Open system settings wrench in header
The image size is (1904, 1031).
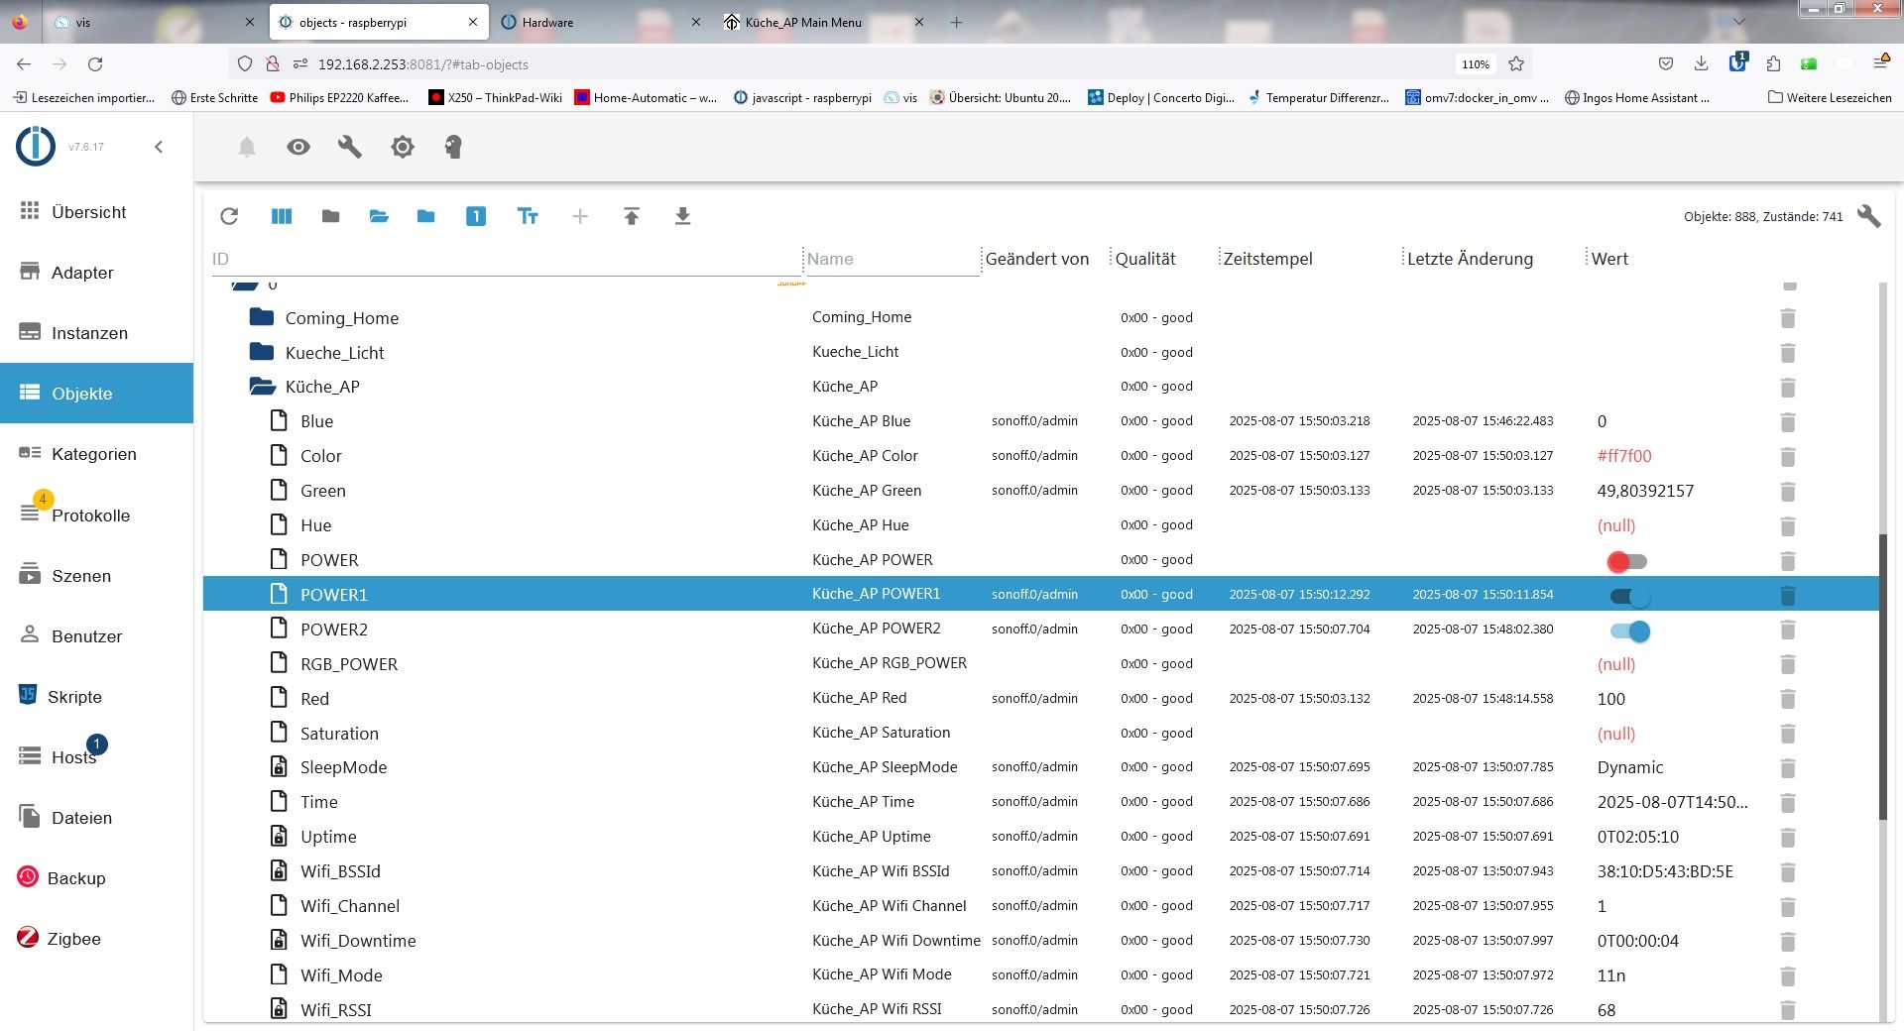click(350, 148)
